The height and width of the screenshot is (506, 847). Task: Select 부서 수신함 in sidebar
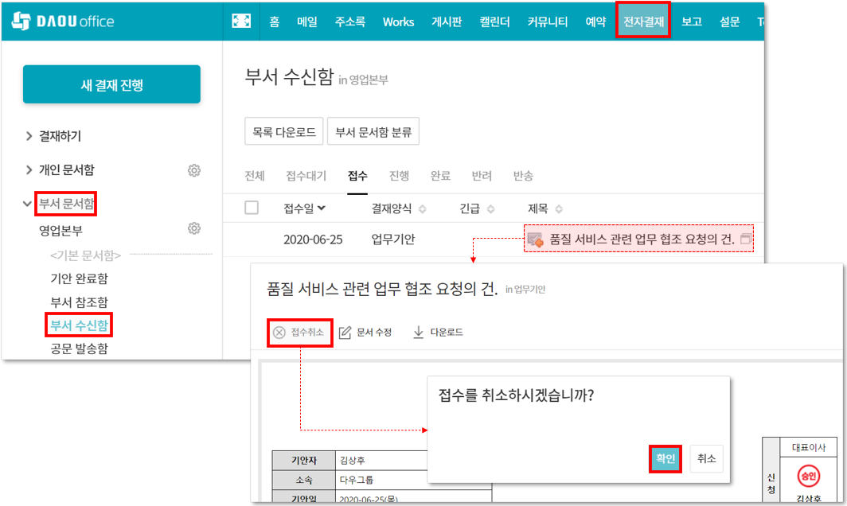[79, 325]
